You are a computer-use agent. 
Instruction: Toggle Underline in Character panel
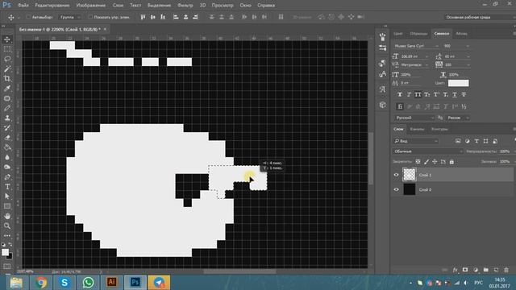[x=455, y=95]
